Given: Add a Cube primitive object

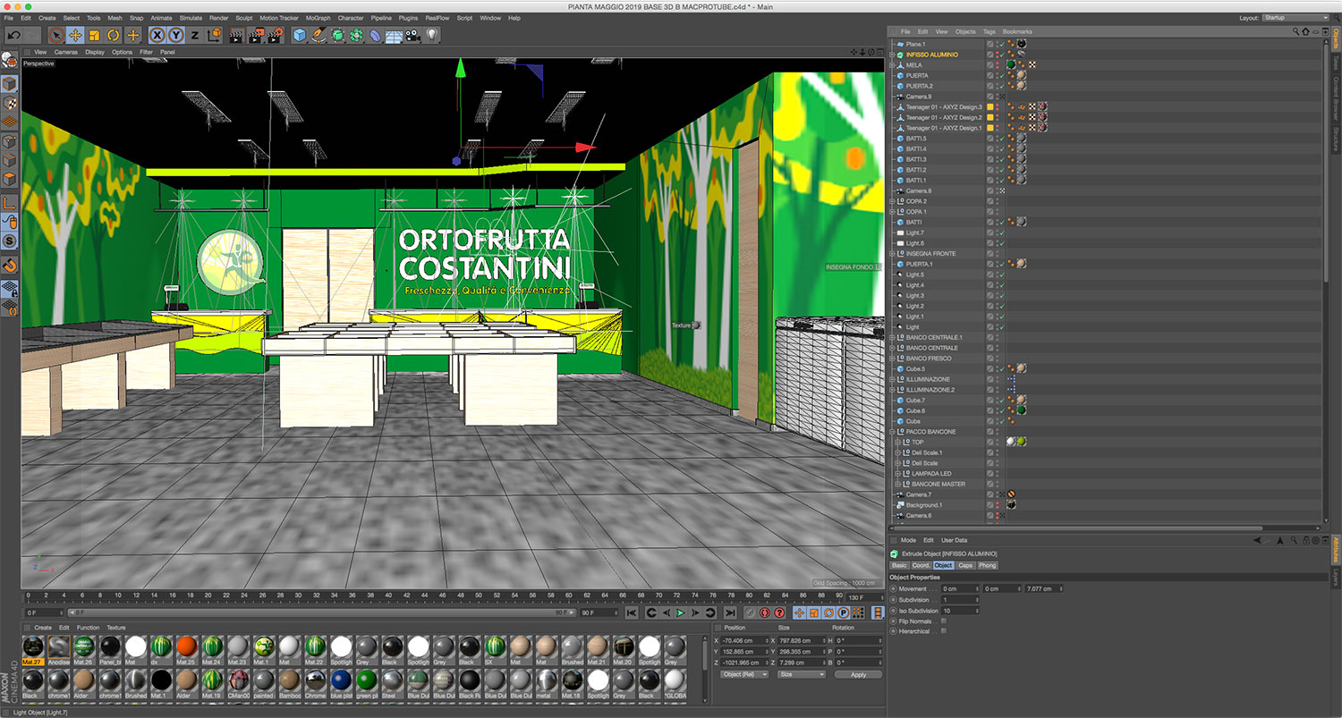Looking at the screenshot, I should pos(300,35).
